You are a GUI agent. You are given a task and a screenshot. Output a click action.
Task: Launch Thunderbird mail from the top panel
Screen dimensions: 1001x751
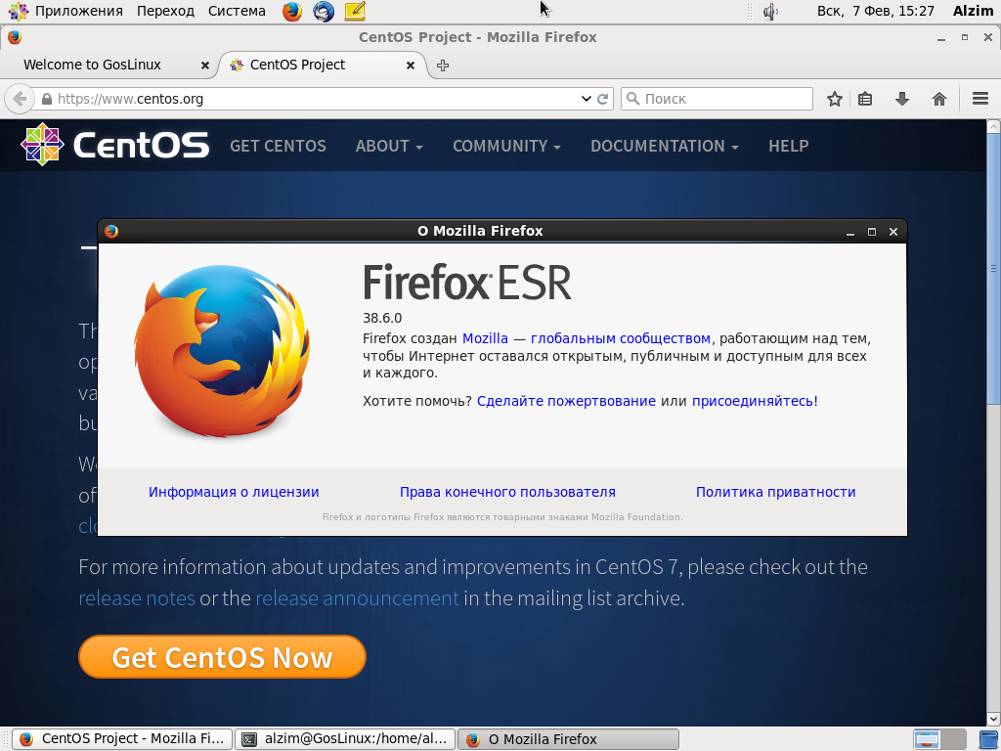pos(324,11)
